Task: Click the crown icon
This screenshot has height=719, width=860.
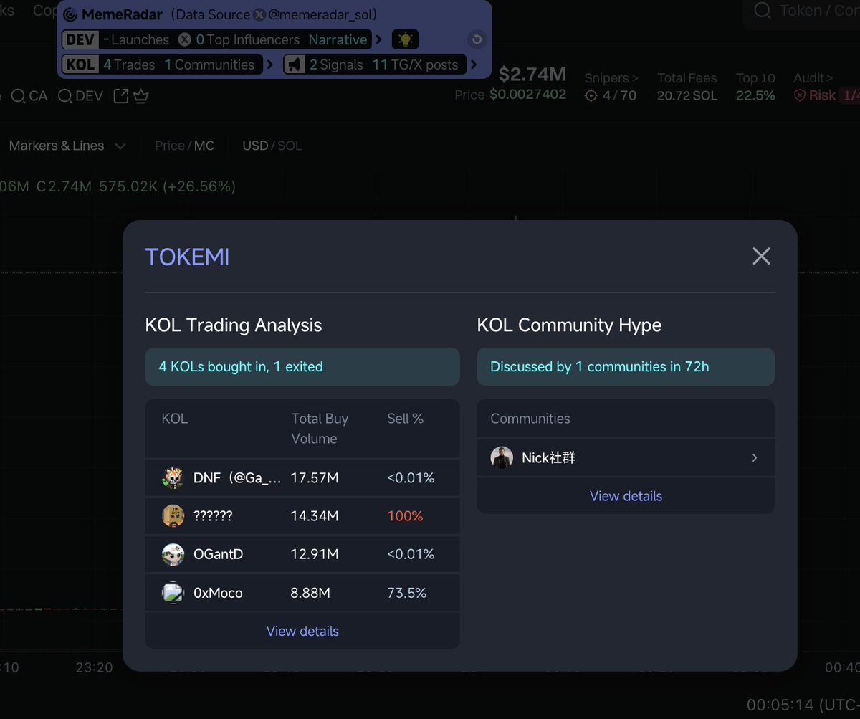Action: pyautogui.click(x=141, y=96)
